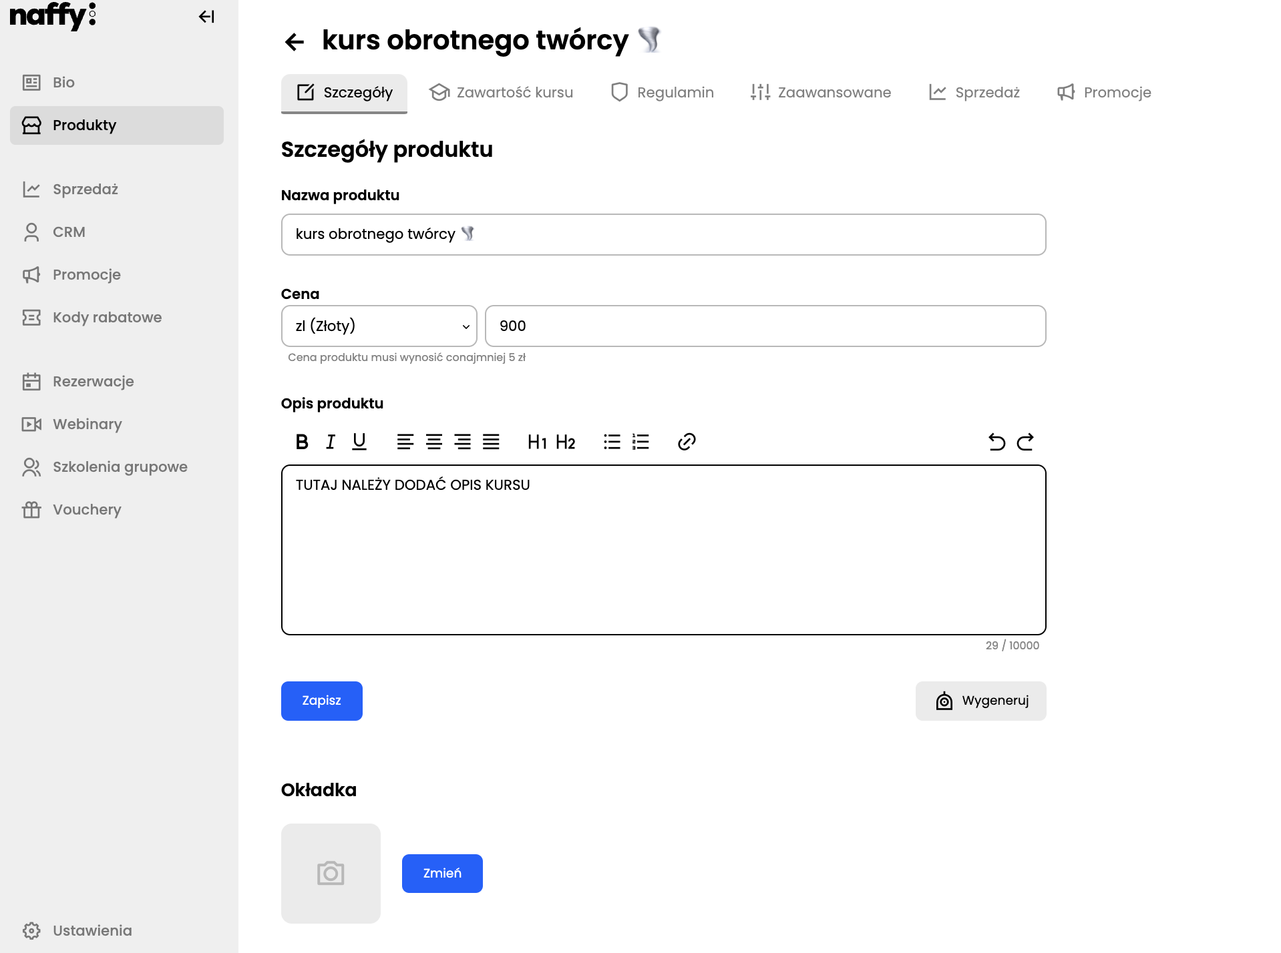Insert a bulleted list
This screenshot has height=953, width=1281.
click(x=612, y=442)
